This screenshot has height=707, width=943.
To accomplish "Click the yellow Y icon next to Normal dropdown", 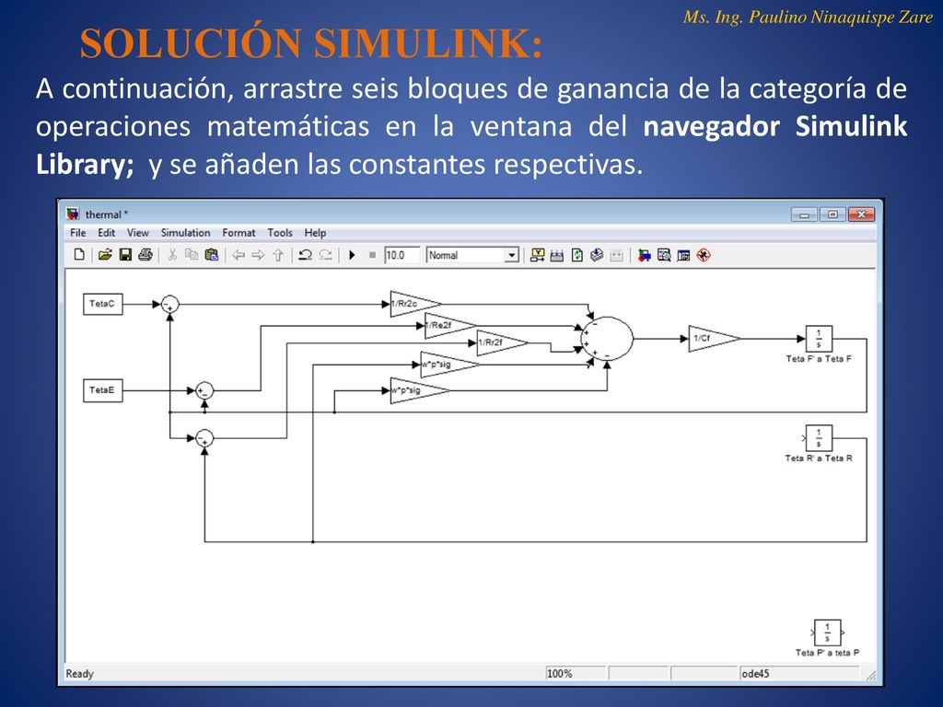I will pyautogui.click(x=537, y=255).
